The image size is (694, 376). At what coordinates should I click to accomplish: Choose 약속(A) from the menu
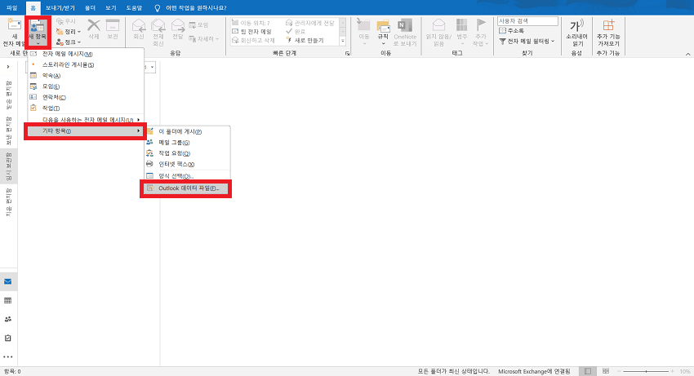pyautogui.click(x=86, y=76)
